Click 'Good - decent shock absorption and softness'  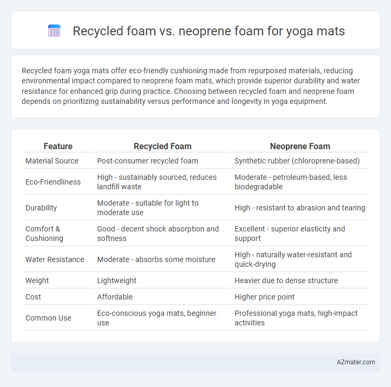pos(158,234)
